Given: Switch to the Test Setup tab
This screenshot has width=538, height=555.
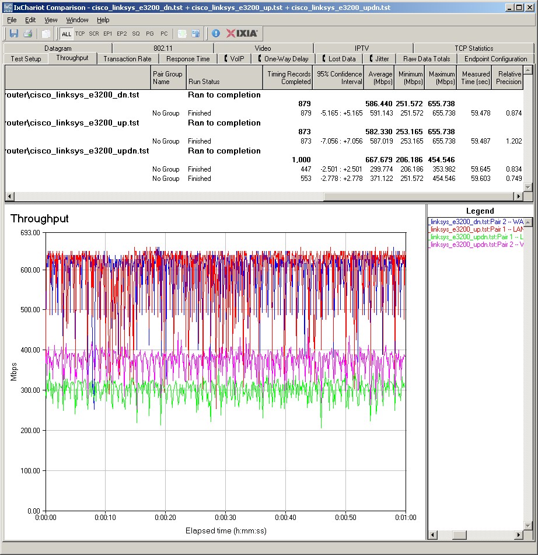Looking at the screenshot, I should (x=26, y=59).
